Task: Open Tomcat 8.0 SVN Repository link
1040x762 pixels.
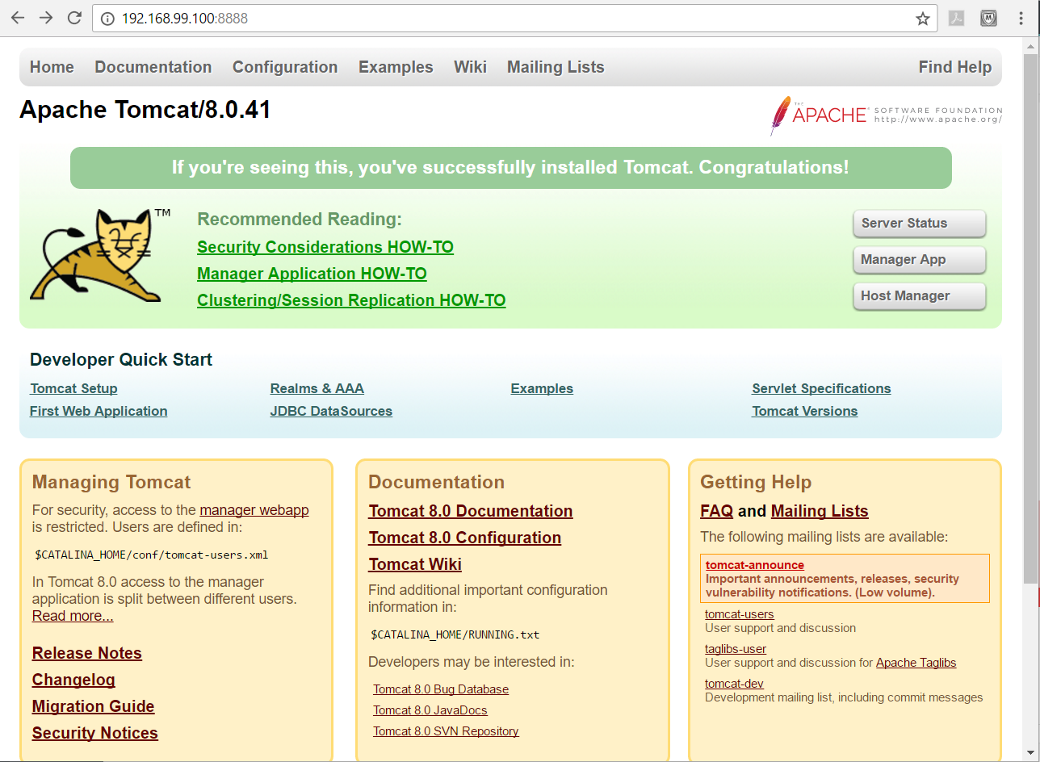Action: click(x=446, y=731)
